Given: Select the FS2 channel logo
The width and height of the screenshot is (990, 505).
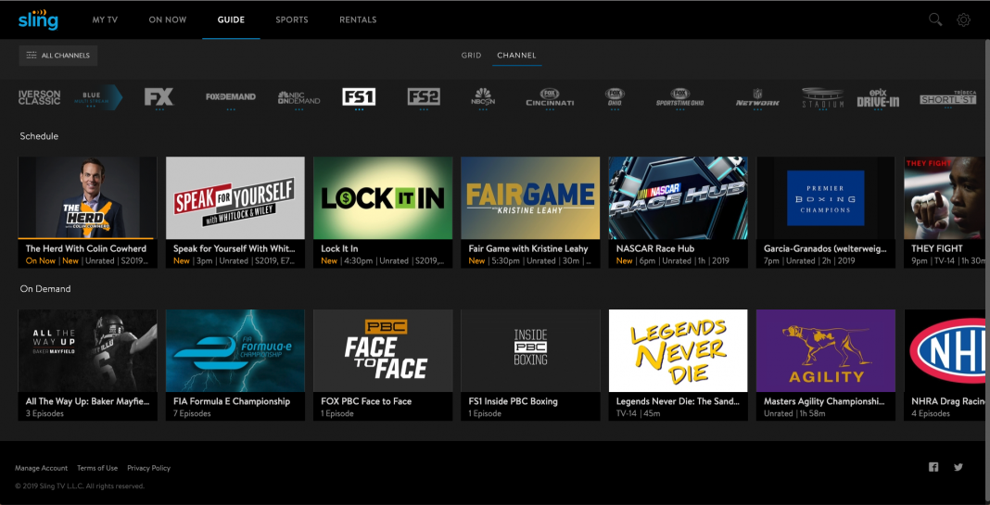Looking at the screenshot, I should [x=423, y=96].
